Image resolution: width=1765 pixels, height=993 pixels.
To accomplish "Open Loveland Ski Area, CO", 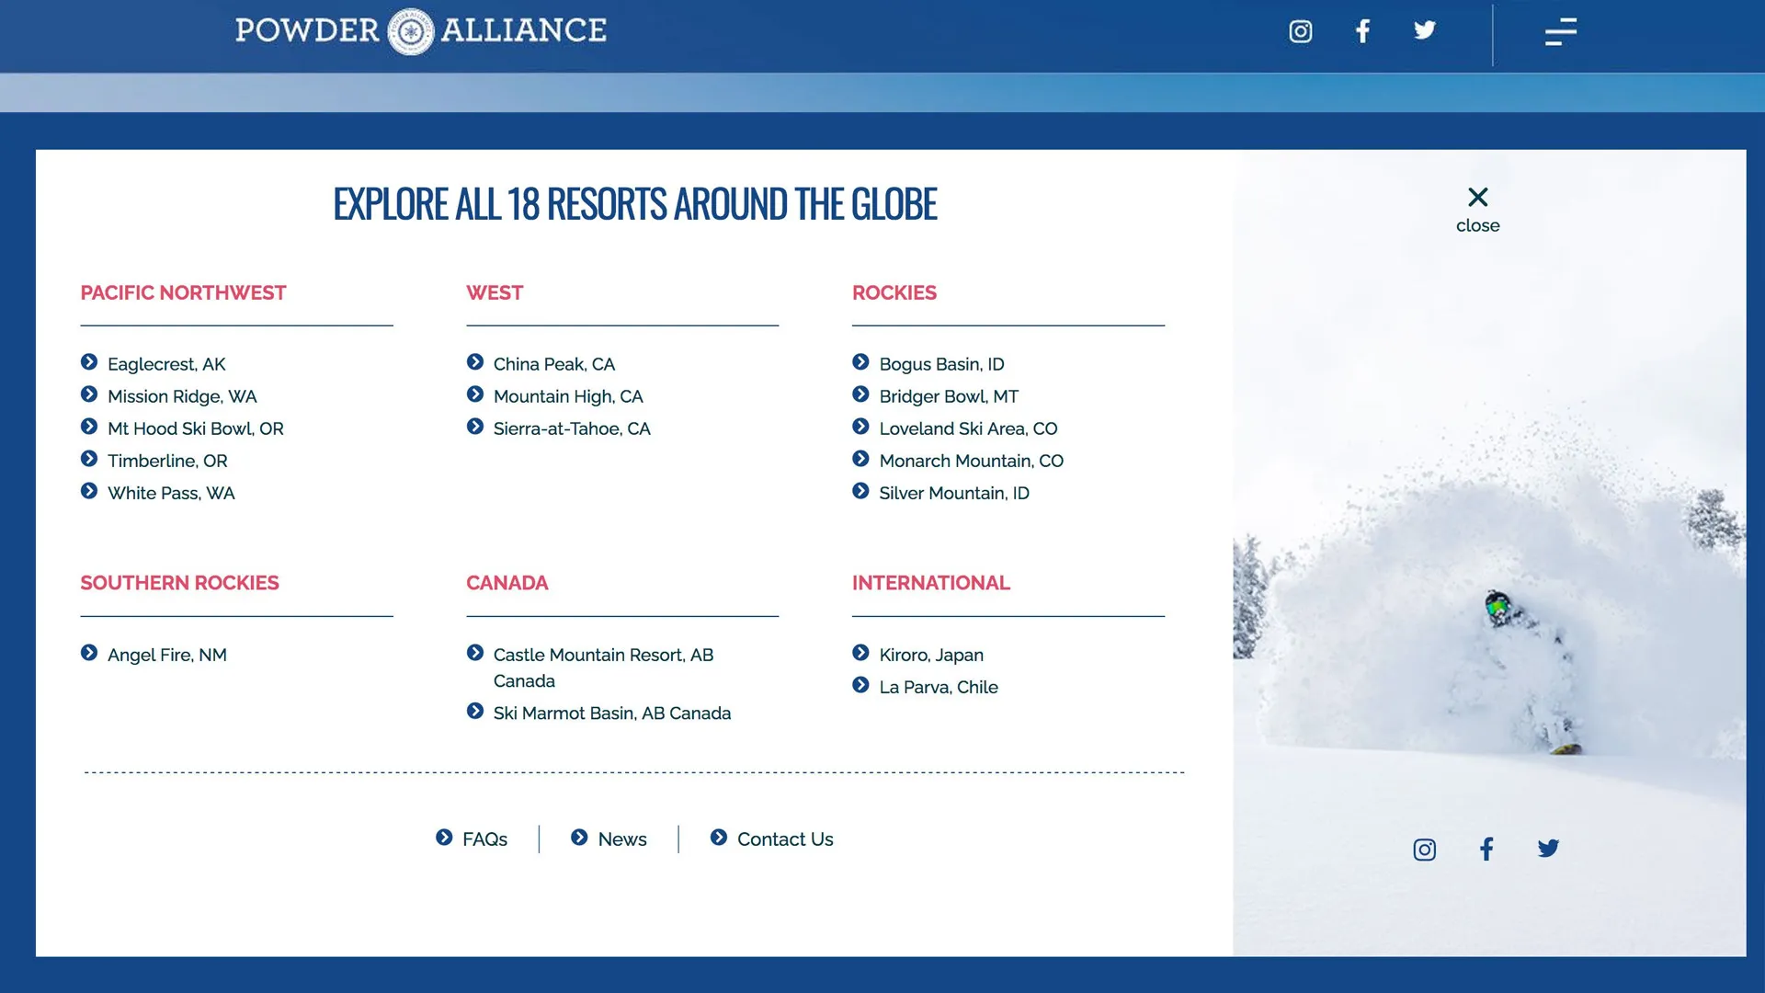I will pyautogui.click(x=968, y=428).
